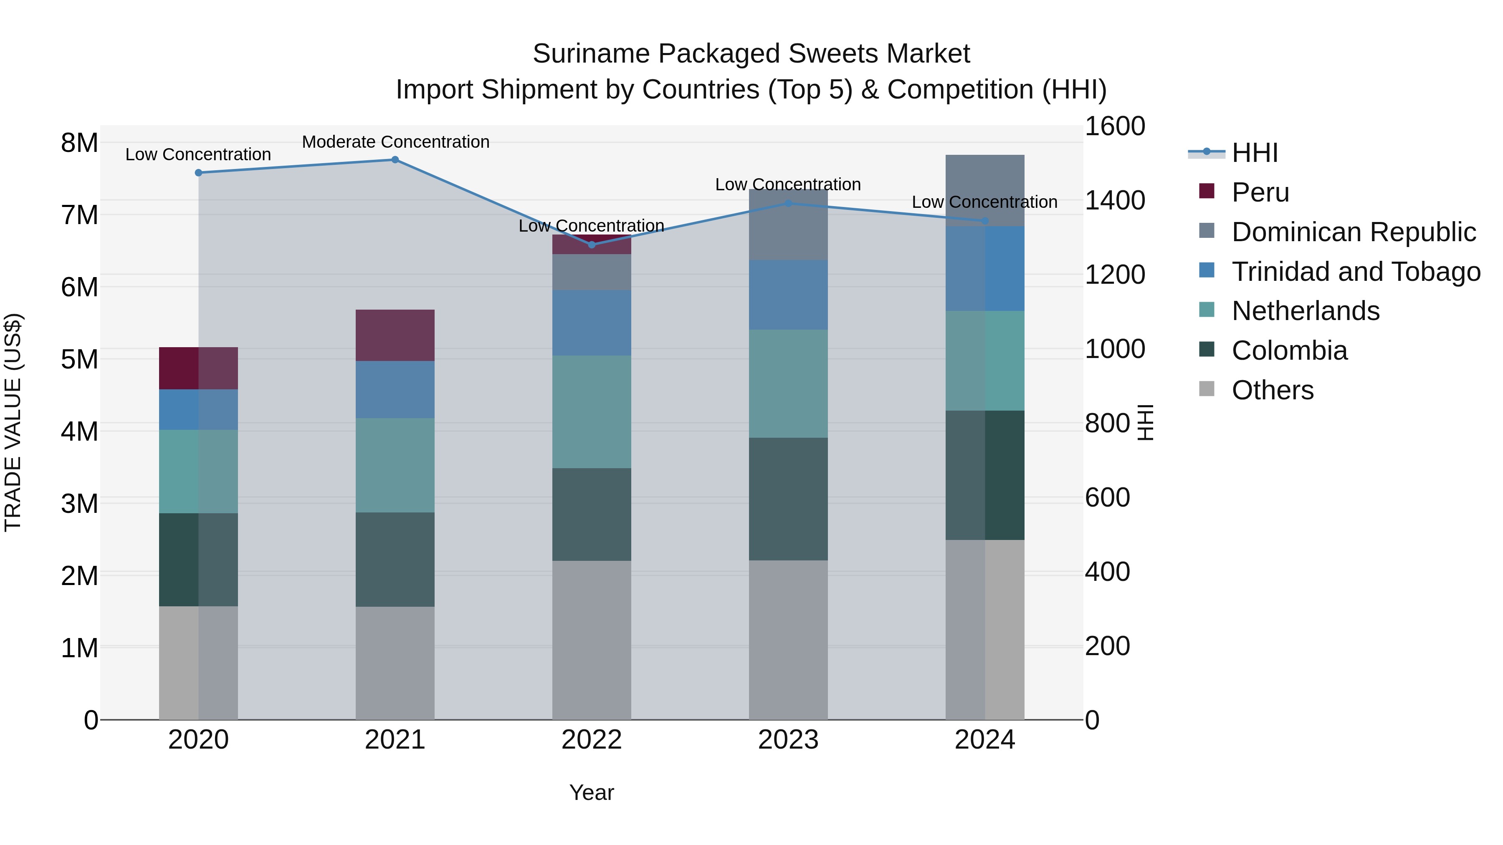Toggle the Trinidad and Tobago legend entry
Screen dimensions: 1503x845
(x=1340, y=272)
